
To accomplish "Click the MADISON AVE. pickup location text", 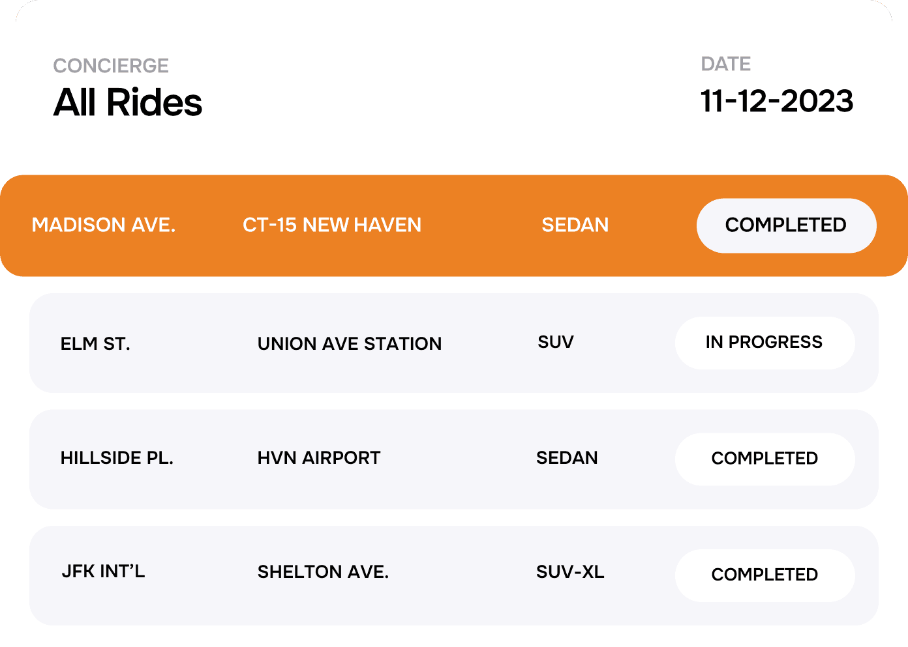I will (104, 225).
